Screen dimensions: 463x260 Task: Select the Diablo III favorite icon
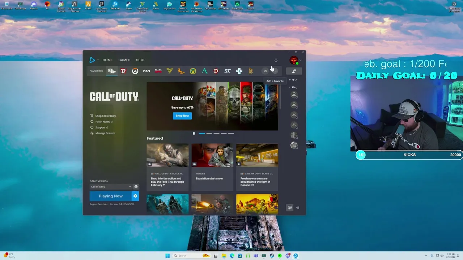point(216,71)
